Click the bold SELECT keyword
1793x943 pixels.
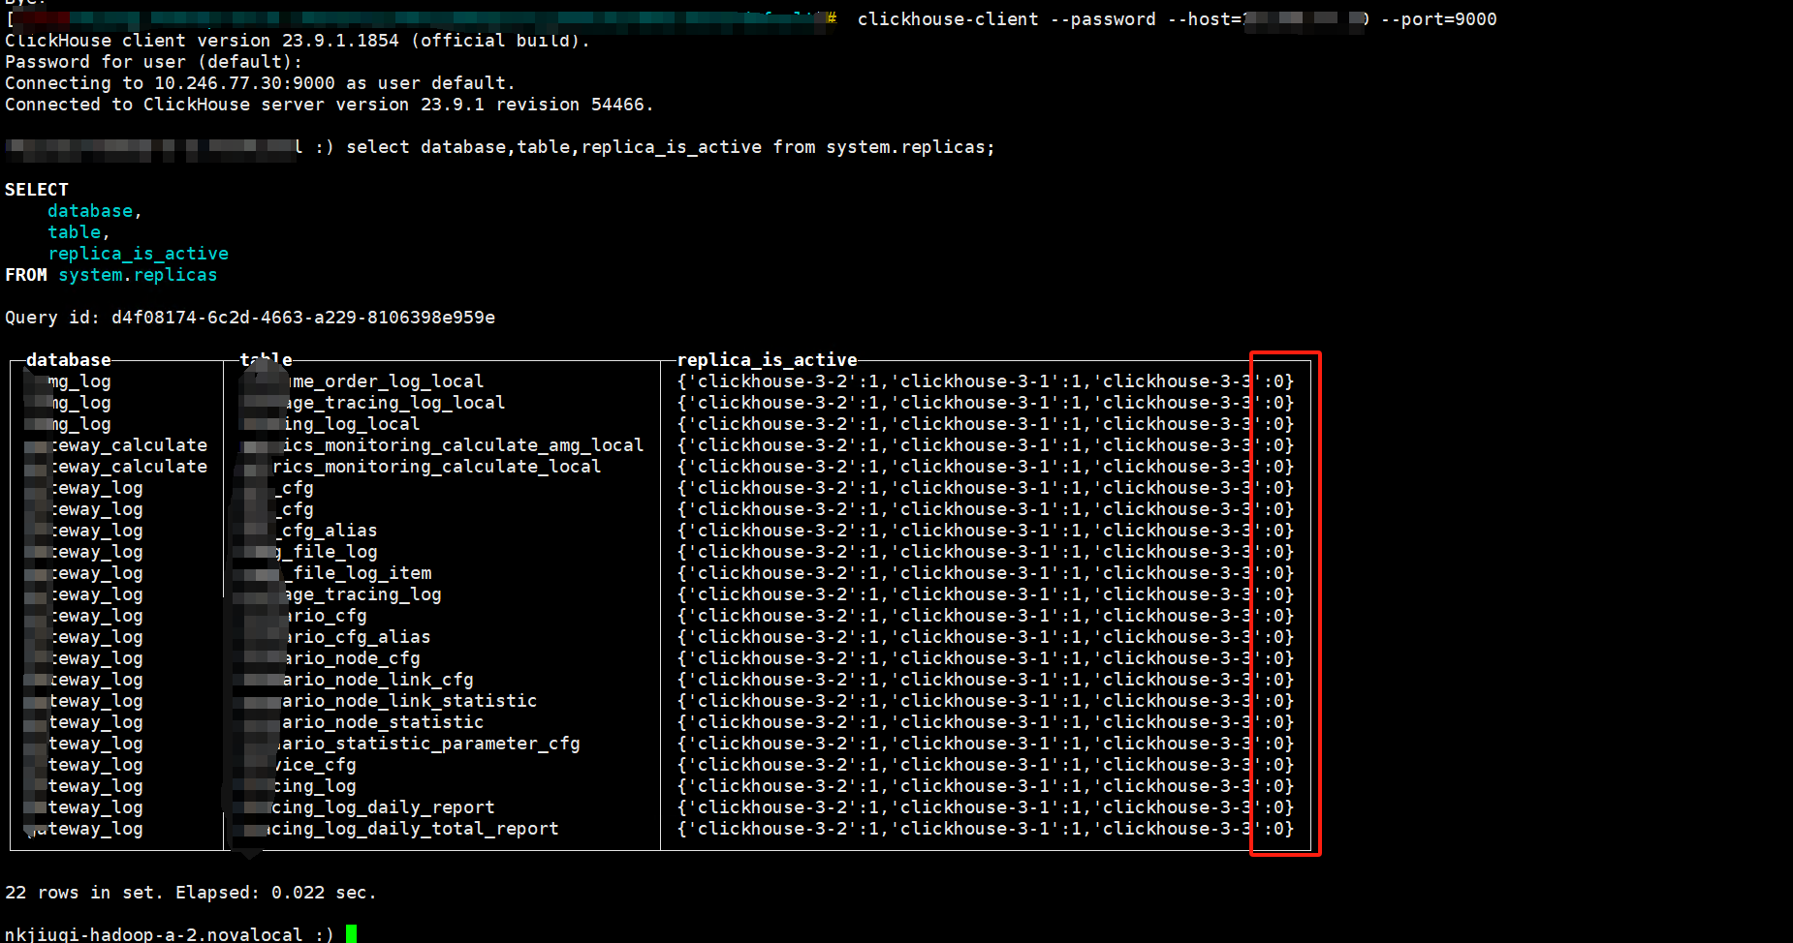click(37, 190)
